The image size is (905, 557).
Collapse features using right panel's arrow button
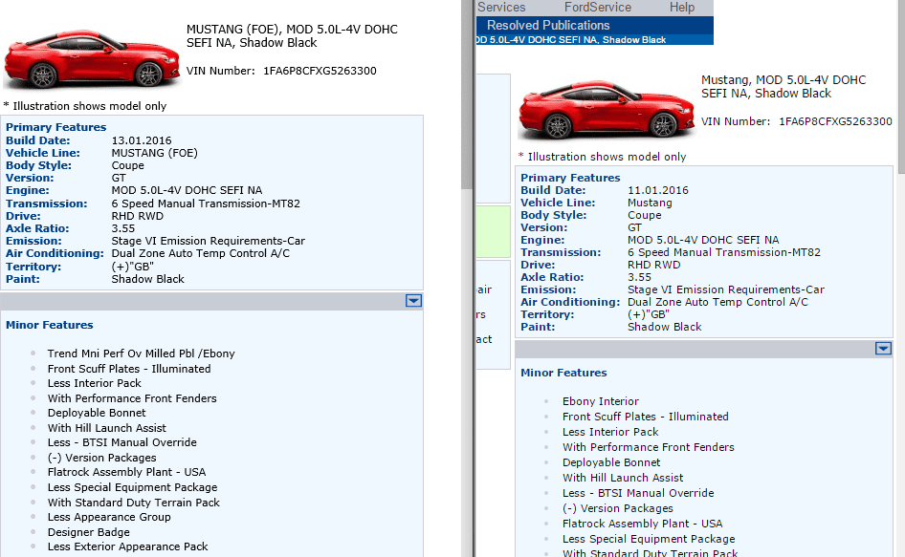pos(883,349)
